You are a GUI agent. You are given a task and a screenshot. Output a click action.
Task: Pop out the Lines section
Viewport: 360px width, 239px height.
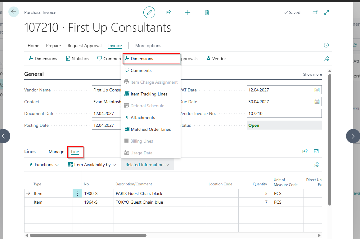(x=316, y=151)
